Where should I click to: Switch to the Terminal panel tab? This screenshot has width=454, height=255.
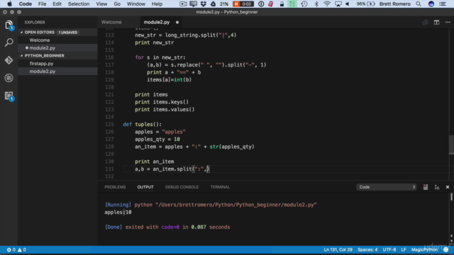(220, 187)
